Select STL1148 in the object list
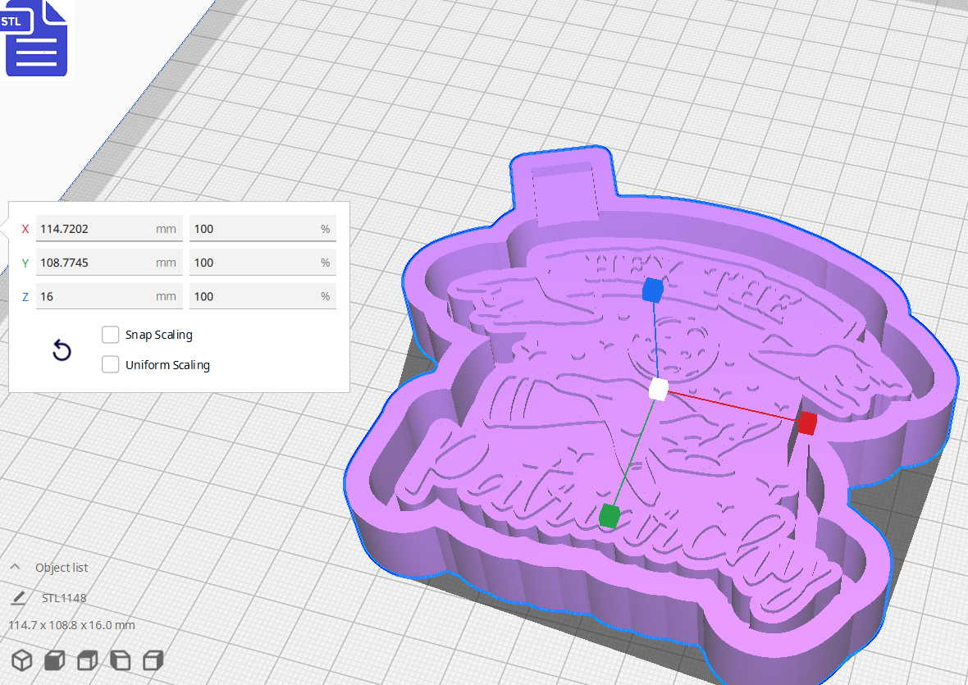The image size is (968, 685). [x=64, y=598]
